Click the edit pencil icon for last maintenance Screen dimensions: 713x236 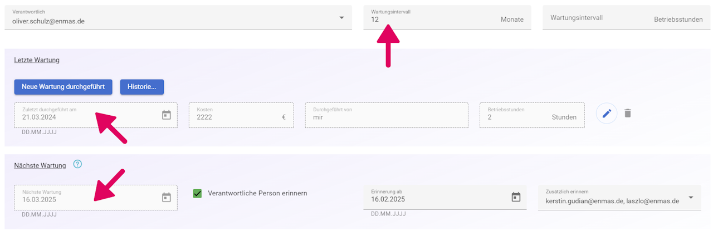coord(607,114)
